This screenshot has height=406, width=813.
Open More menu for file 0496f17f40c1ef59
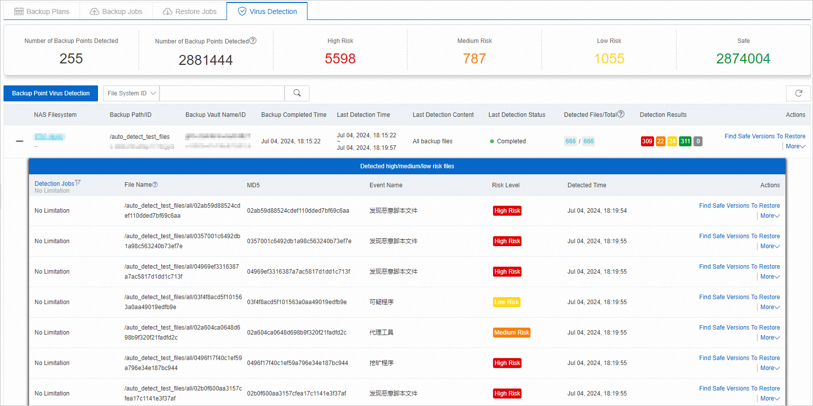tap(770, 368)
